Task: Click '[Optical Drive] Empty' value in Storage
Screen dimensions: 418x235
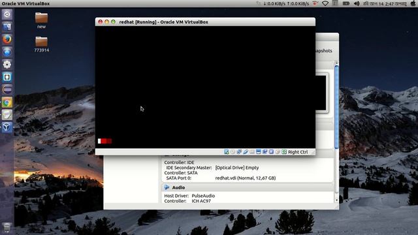Action: point(237,168)
